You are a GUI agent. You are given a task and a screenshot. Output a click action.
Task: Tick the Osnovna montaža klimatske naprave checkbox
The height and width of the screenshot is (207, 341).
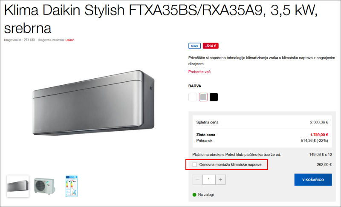coord(194,165)
